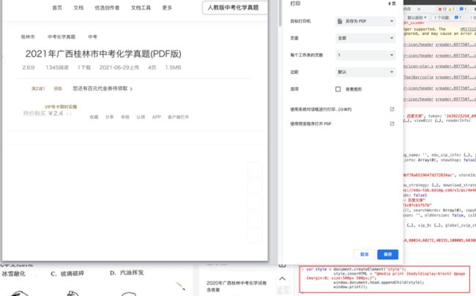Click the open-external icon beside system dialog print
This screenshot has height=296, width=476.
[392, 109]
